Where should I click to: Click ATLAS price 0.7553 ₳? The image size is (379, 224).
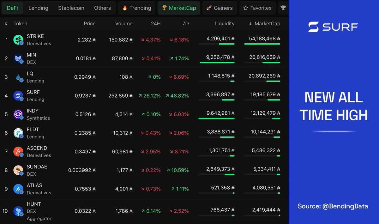point(85,189)
